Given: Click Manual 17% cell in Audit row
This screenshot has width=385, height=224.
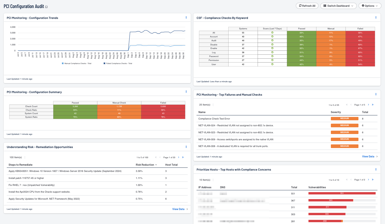Looking at the screenshot, I should (331, 40).
